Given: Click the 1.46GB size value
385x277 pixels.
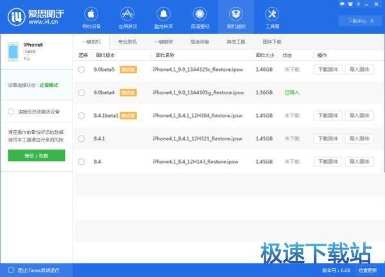Looking at the screenshot, I should click(x=264, y=69).
